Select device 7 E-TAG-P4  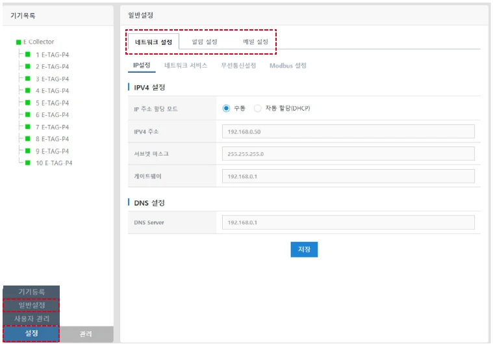52,127
